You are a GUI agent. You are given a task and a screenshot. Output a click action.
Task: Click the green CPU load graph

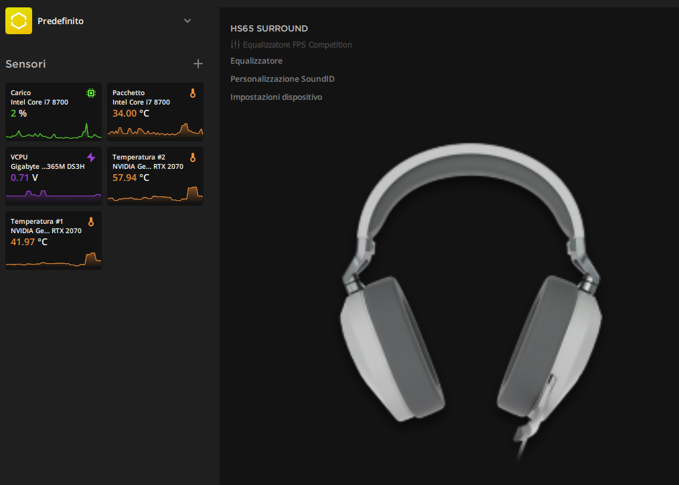(54, 131)
